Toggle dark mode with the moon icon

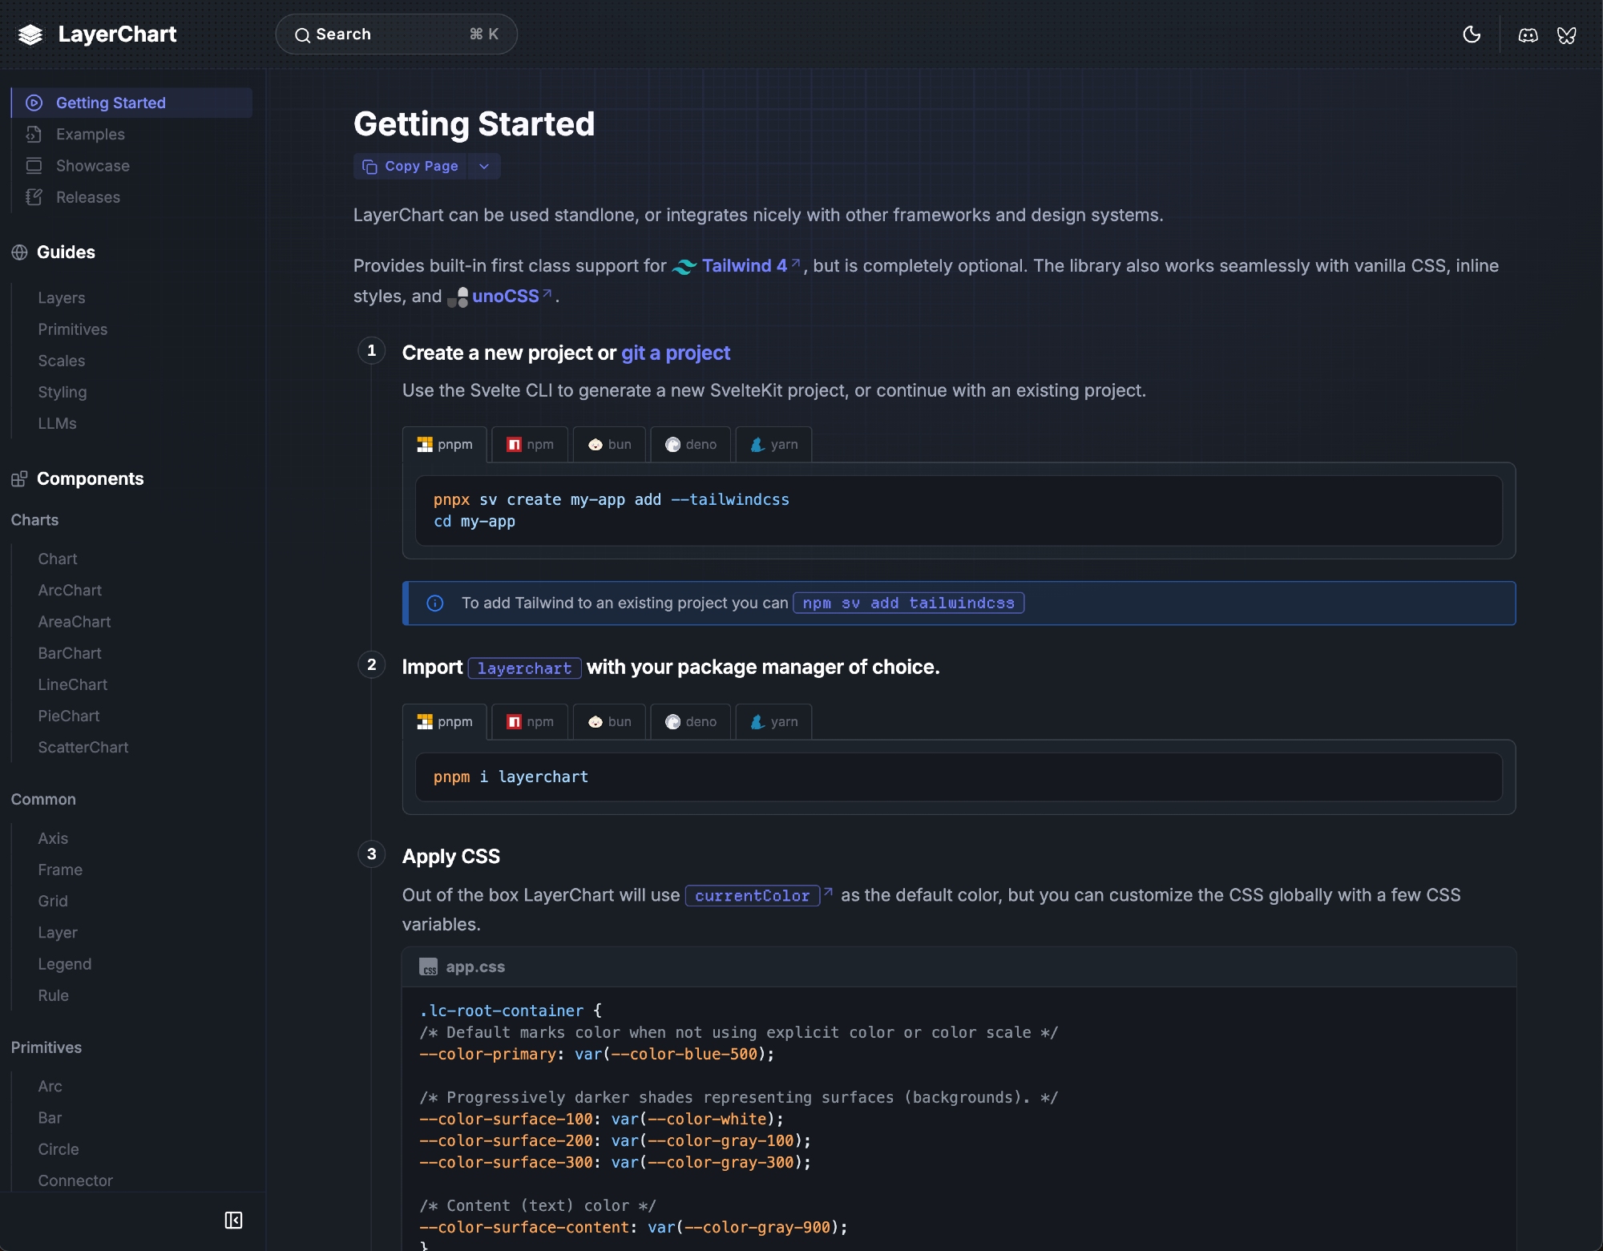(1472, 34)
